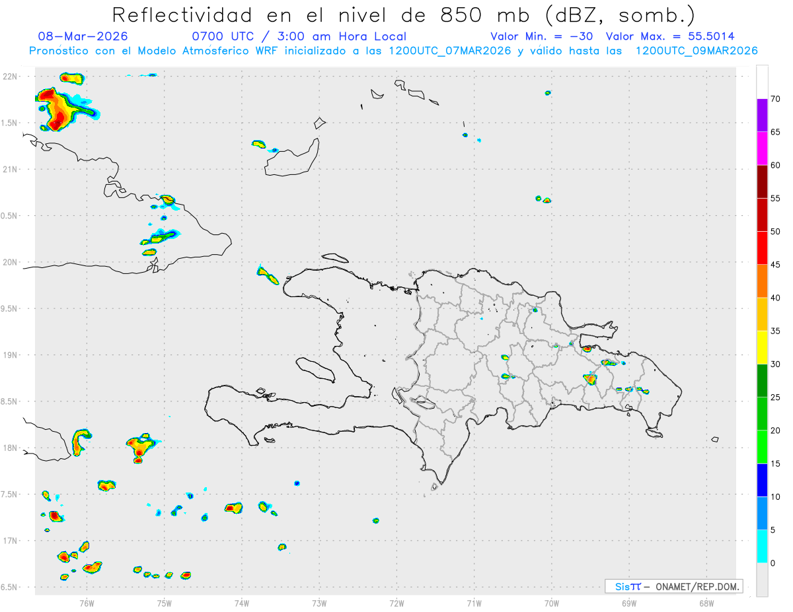Click the blue 10-15 dBZ color swatch
This screenshot has width=793, height=612.
coord(762,480)
